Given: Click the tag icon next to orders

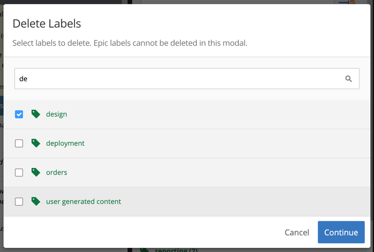Looking at the screenshot, I should [x=36, y=172].
